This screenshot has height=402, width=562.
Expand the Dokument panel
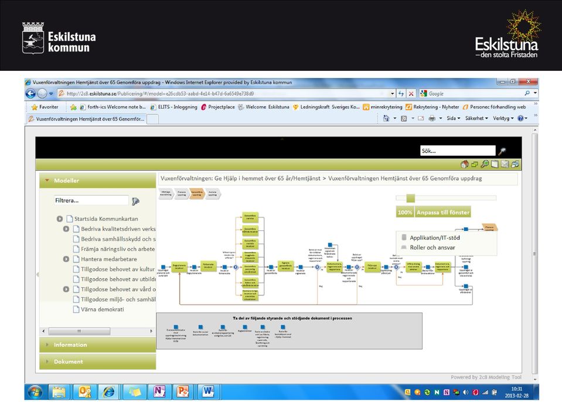pyautogui.click(x=97, y=362)
